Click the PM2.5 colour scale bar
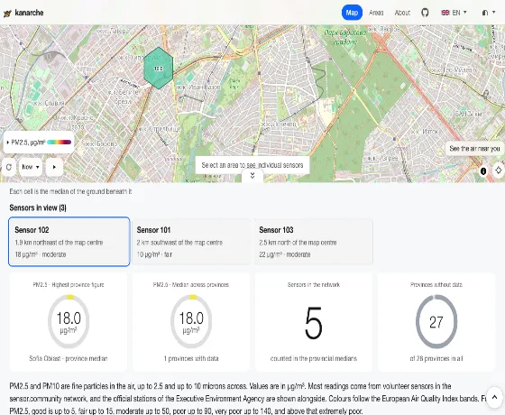The image size is (505, 415). click(x=59, y=143)
